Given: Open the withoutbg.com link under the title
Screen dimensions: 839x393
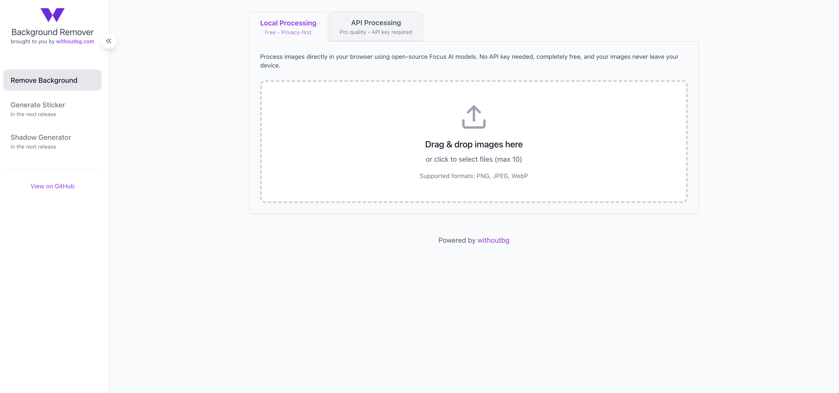Looking at the screenshot, I should coord(75,41).
